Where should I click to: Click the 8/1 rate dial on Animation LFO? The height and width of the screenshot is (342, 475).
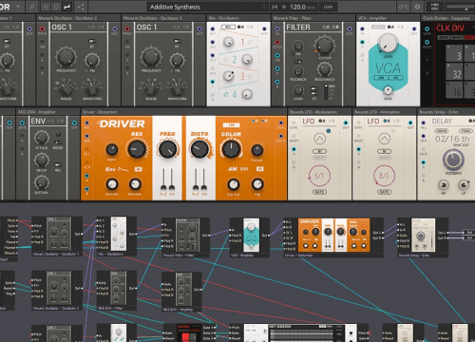(x=384, y=176)
